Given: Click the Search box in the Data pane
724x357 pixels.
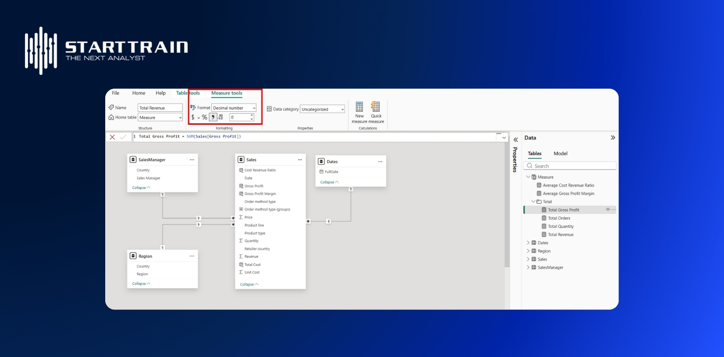Looking at the screenshot, I should coord(570,165).
